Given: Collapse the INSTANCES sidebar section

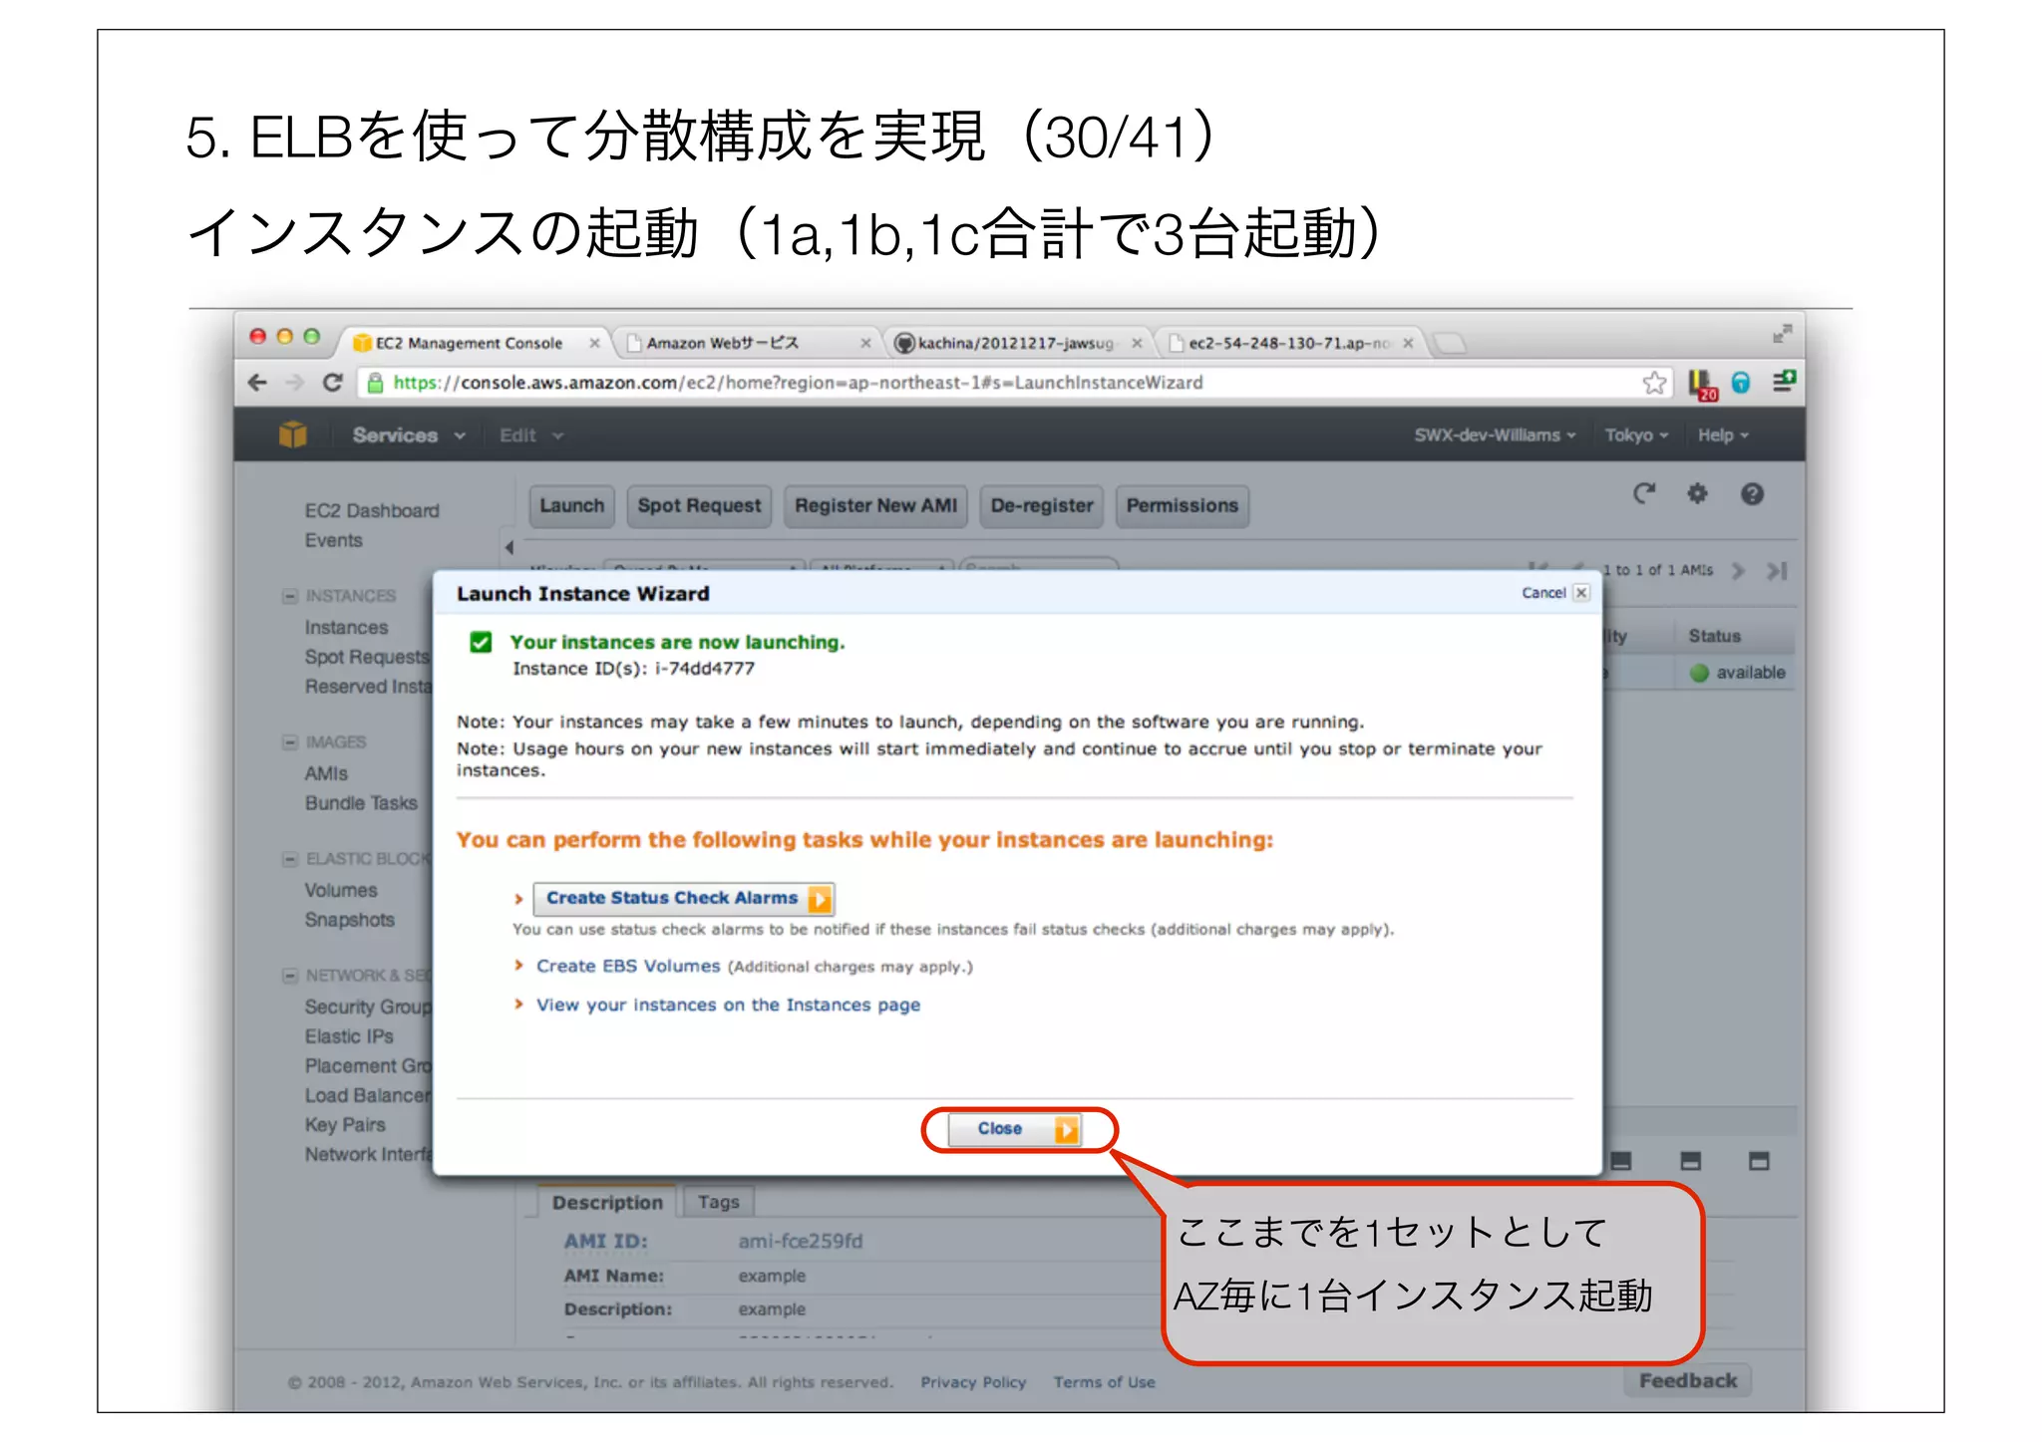Looking at the screenshot, I should click(x=290, y=596).
